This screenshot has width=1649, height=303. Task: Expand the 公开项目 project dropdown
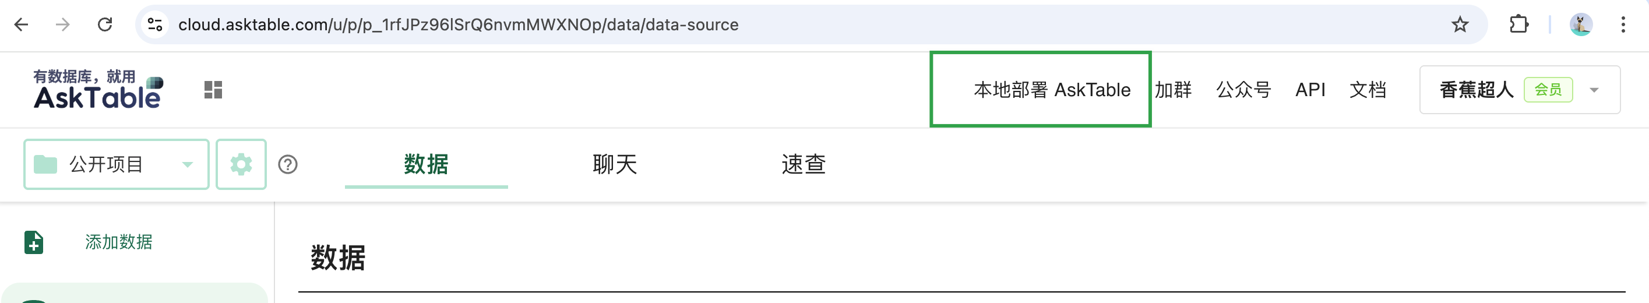click(117, 165)
